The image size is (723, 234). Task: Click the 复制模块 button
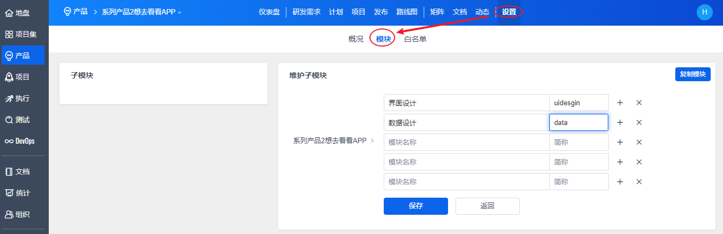tap(692, 74)
